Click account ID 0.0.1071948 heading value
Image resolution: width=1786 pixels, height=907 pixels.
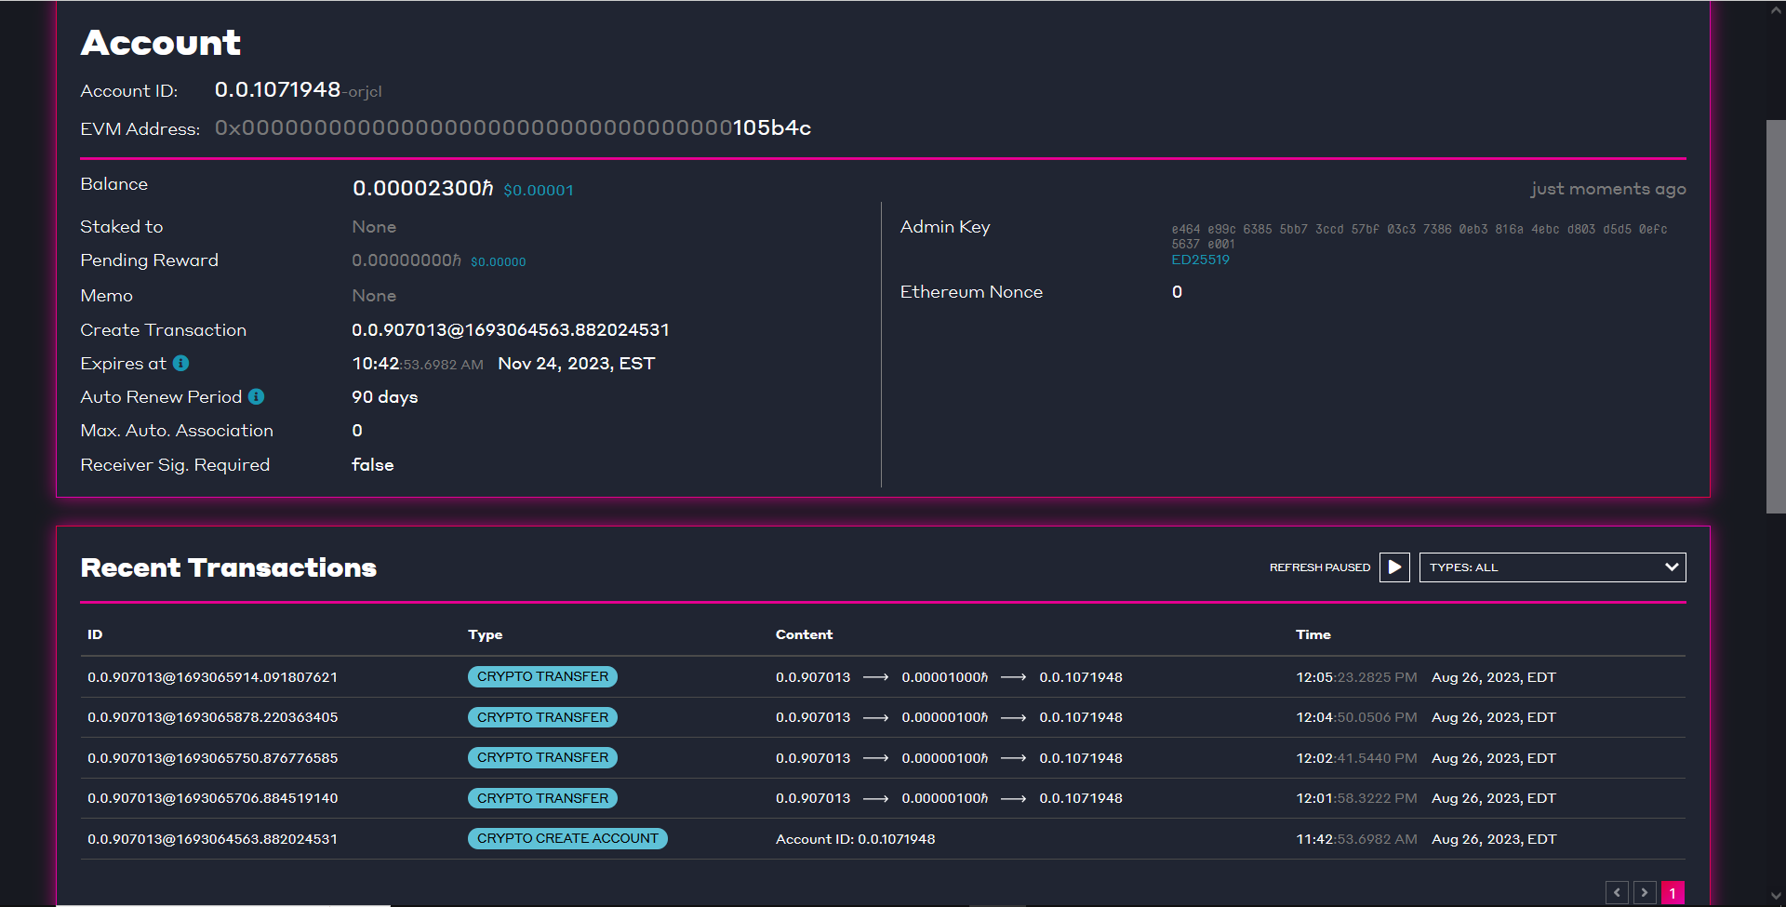click(277, 89)
